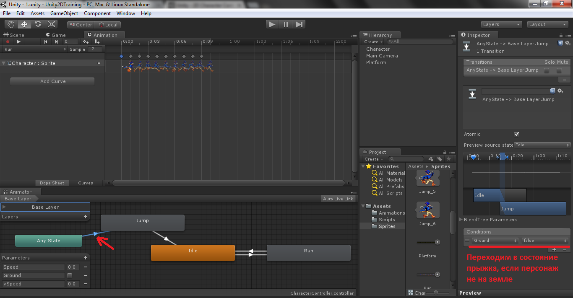Remove the Character : Sprite curve with its minus
Viewport: 573px width, 298px height.
(x=99, y=63)
